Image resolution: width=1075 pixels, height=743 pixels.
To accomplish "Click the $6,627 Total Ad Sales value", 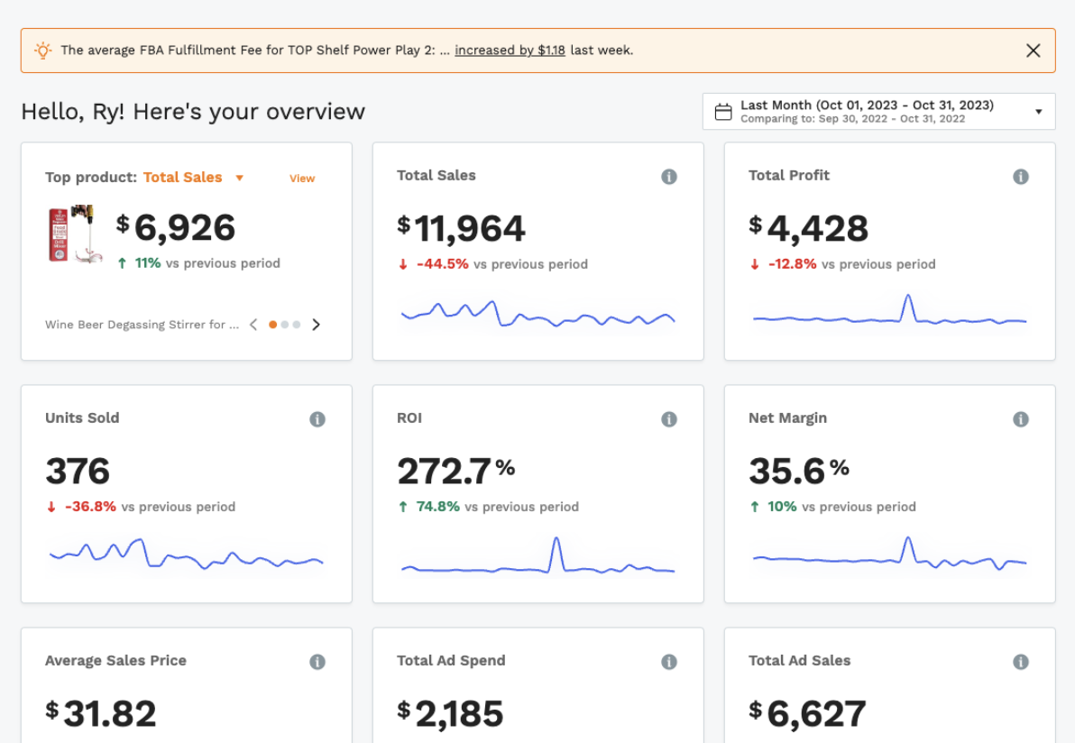I will (x=808, y=713).
